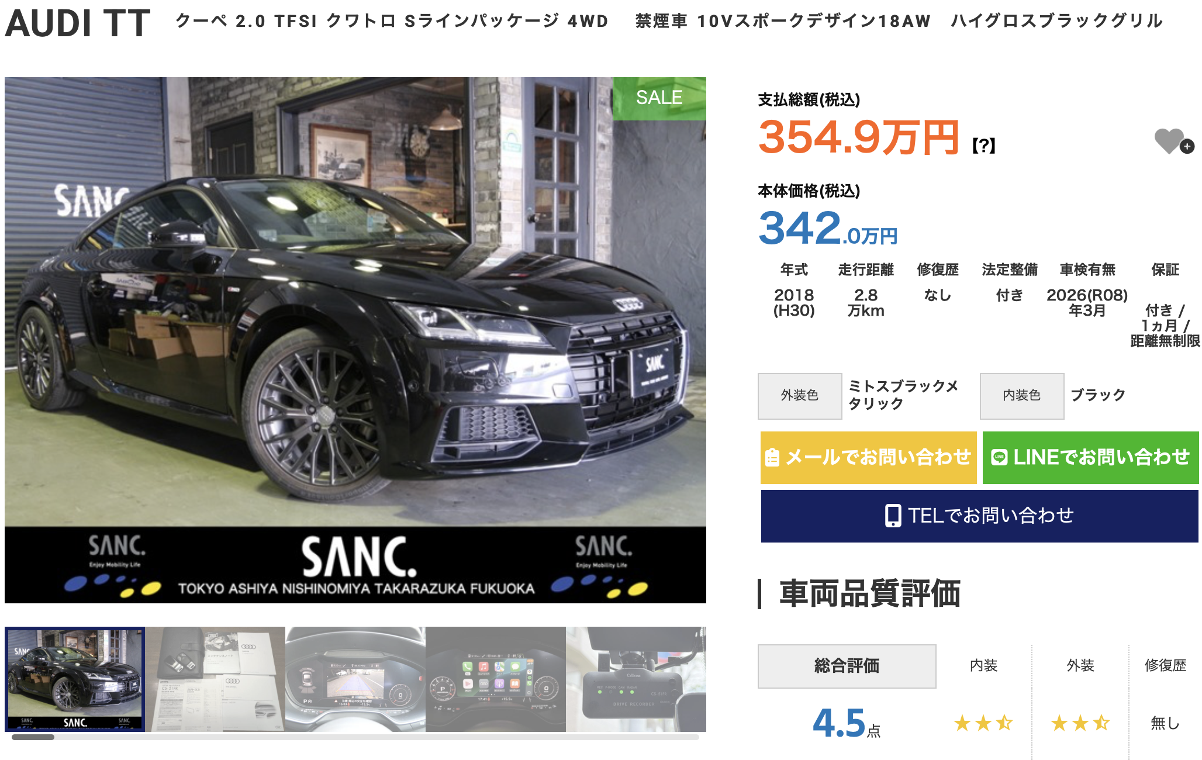Inquire by mail using yellow メール button
Image resolution: width=1202 pixels, height=760 pixels.
[868, 458]
